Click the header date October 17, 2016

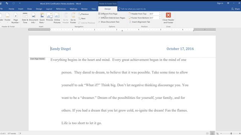pyautogui.click(x=180, y=49)
